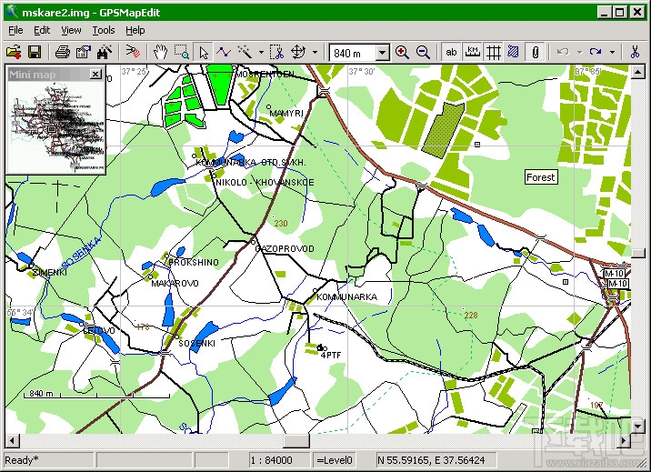The height and width of the screenshot is (472, 651).
Task: Open the Undo history dropdown arrow
Action: pos(579,53)
